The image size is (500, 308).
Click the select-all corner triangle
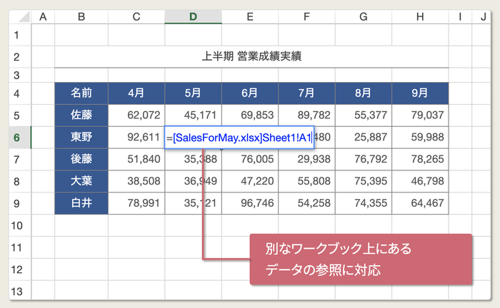21,17
